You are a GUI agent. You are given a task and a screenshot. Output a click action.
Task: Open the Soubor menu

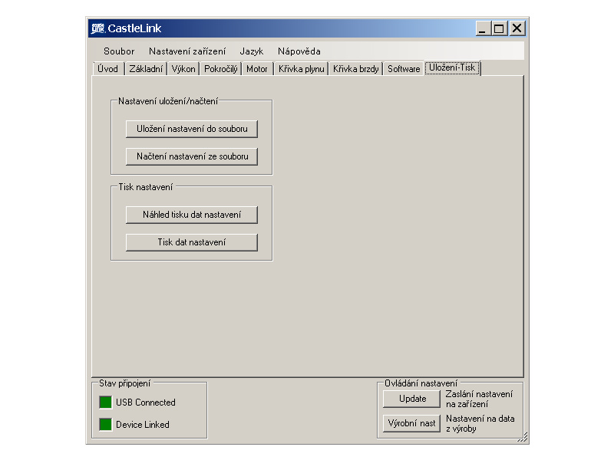[x=119, y=51]
